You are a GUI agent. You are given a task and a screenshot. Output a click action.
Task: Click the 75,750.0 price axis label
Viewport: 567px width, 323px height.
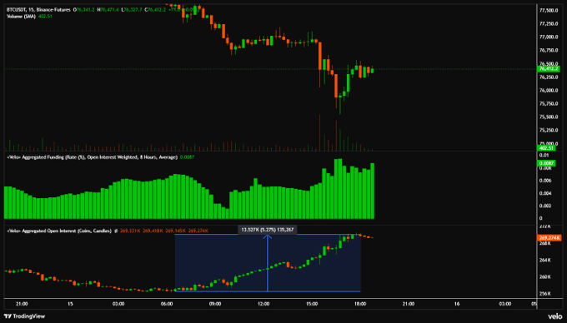click(549, 104)
